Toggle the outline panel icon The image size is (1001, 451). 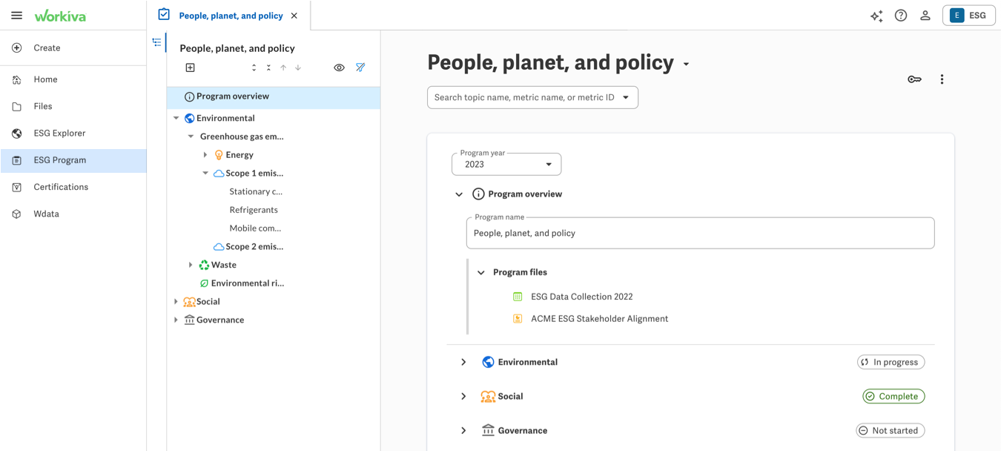[x=156, y=42]
